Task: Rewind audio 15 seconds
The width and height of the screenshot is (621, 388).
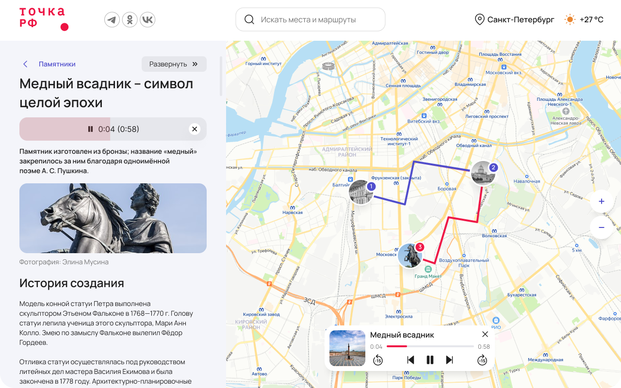Action: (378, 360)
